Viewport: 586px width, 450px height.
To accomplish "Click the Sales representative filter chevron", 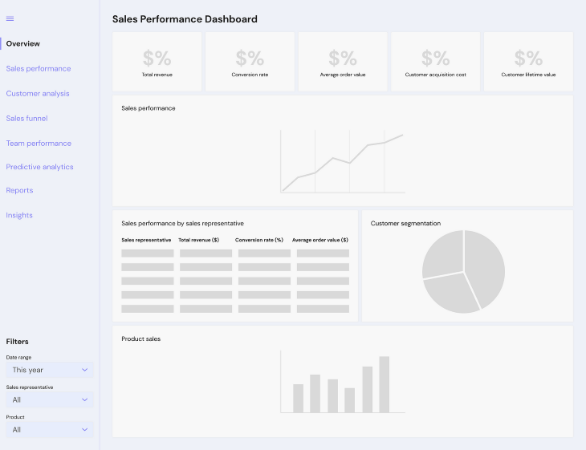I will 85,399.
